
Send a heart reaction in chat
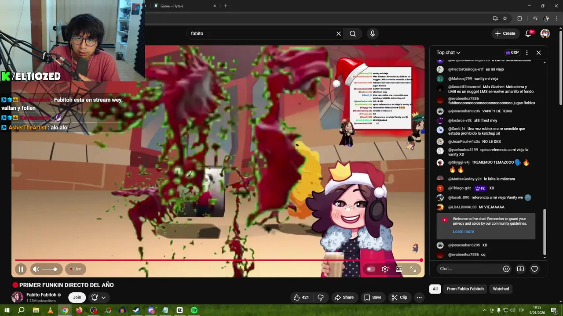pos(534,269)
